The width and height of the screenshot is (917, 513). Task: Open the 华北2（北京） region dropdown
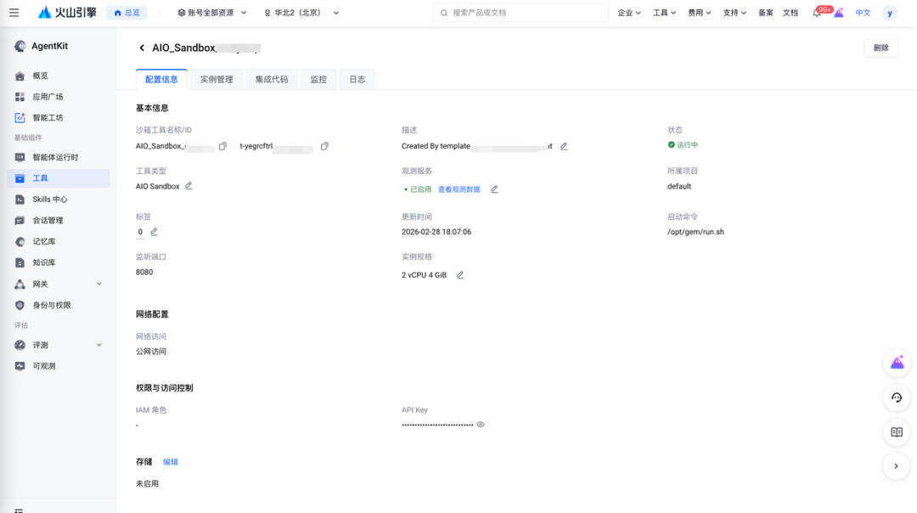pos(301,13)
